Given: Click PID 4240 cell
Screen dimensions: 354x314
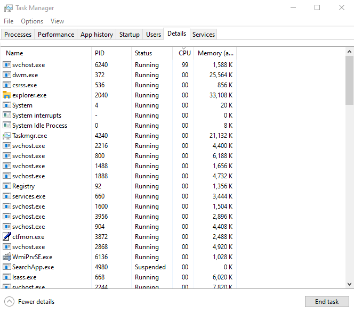Looking at the screenshot, I should click(x=101, y=136).
